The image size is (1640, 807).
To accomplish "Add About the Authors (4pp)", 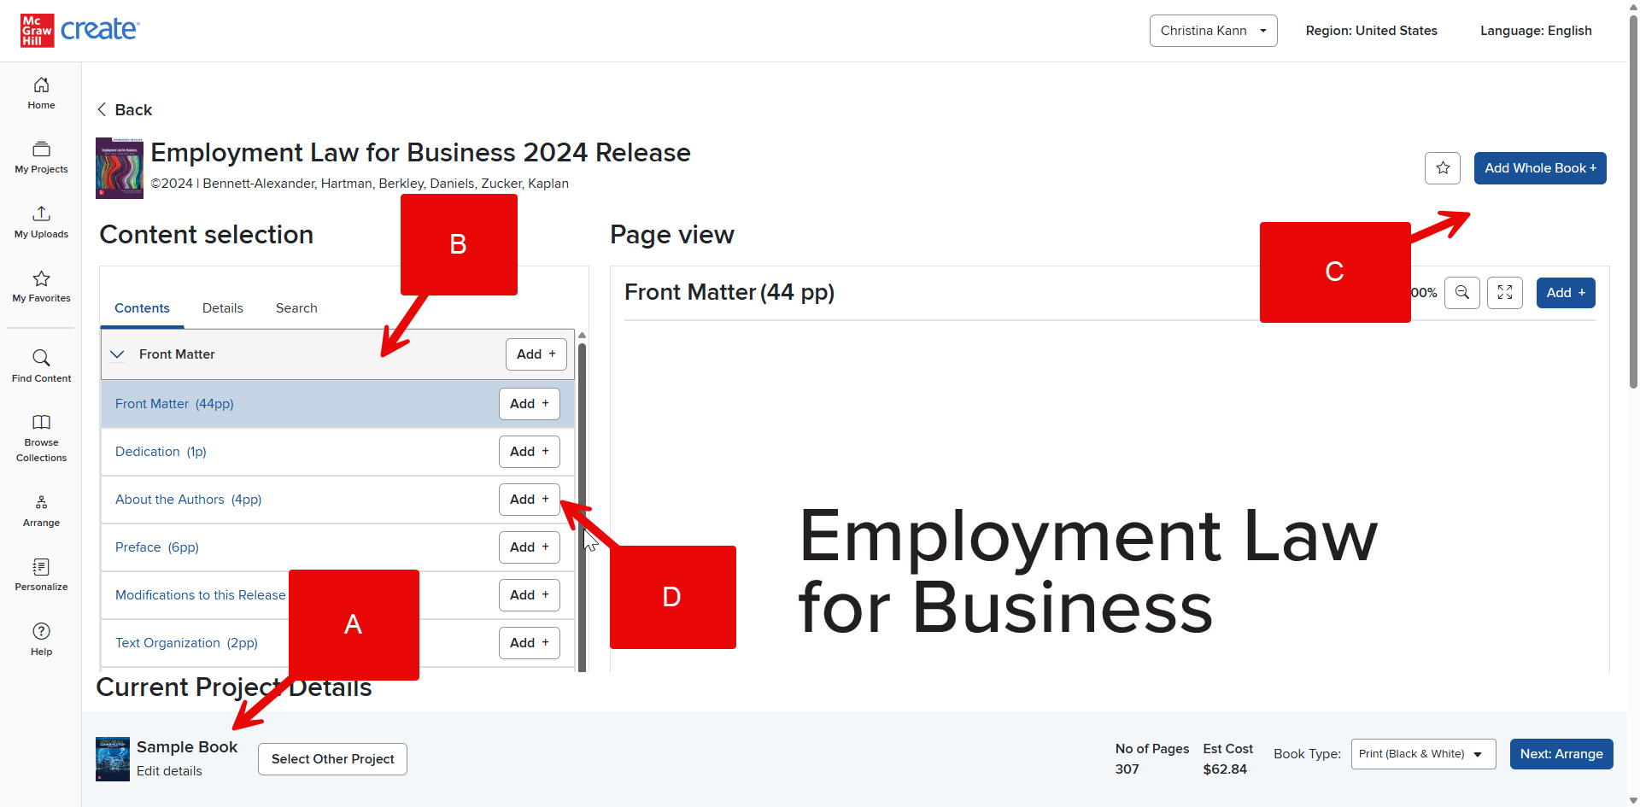I will [530, 500].
